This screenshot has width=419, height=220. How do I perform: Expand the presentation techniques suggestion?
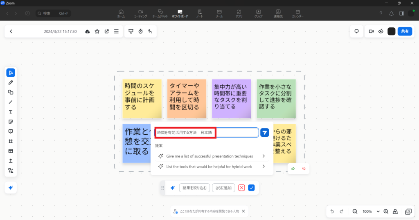click(264, 156)
